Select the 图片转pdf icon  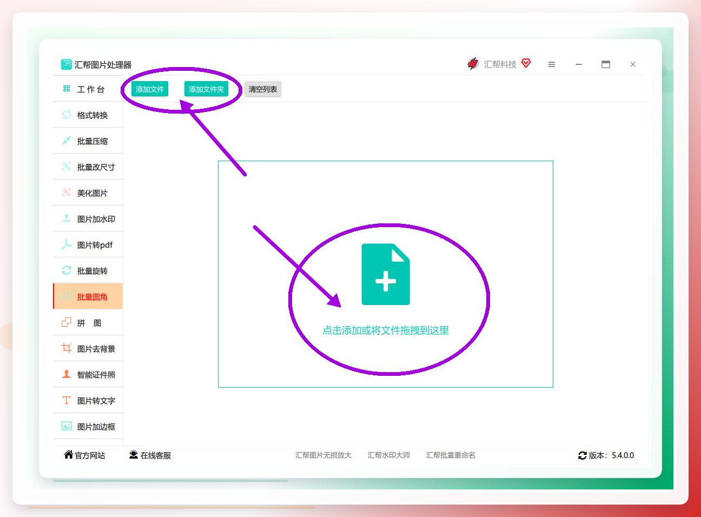[67, 244]
